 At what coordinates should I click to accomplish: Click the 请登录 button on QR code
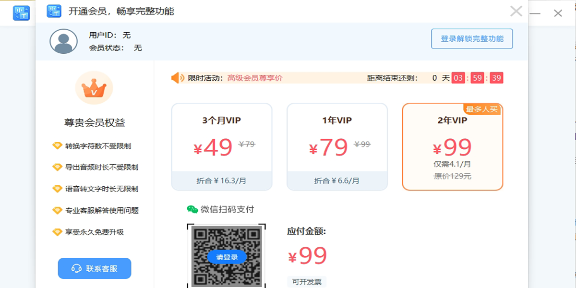(x=227, y=257)
